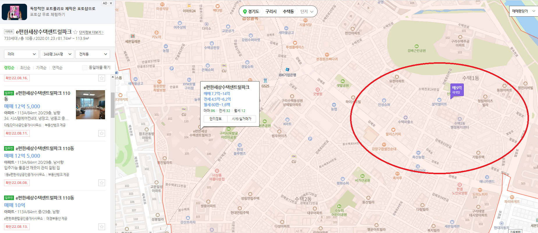Click the 은혜슈퍼 shop icon
The height and width of the screenshot is (233, 538).
(x=208, y=66)
